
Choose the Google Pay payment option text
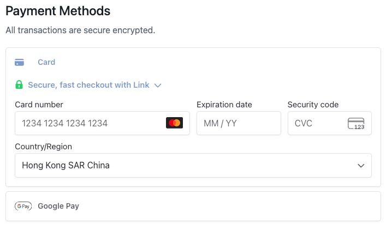click(58, 206)
